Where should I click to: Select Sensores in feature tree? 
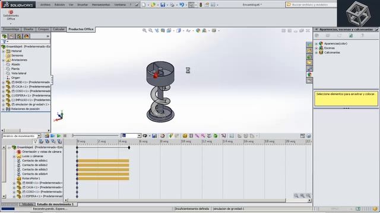click(17, 56)
